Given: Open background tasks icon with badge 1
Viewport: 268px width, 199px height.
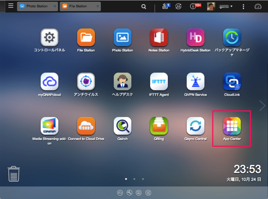Looking at the screenshot, I should pyautogui.click(x=166, y=6).
